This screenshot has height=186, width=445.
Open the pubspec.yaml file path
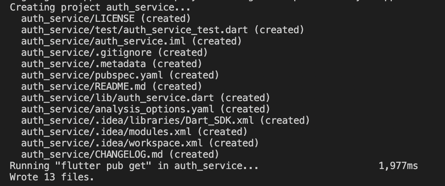coord(92,75)
